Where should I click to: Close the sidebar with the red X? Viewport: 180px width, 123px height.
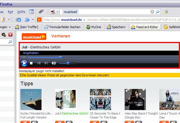[10, 35]
